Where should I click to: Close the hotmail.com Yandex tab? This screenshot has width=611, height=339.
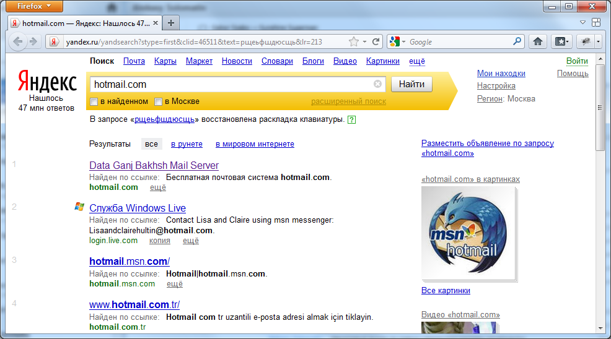tap(155, 23)
